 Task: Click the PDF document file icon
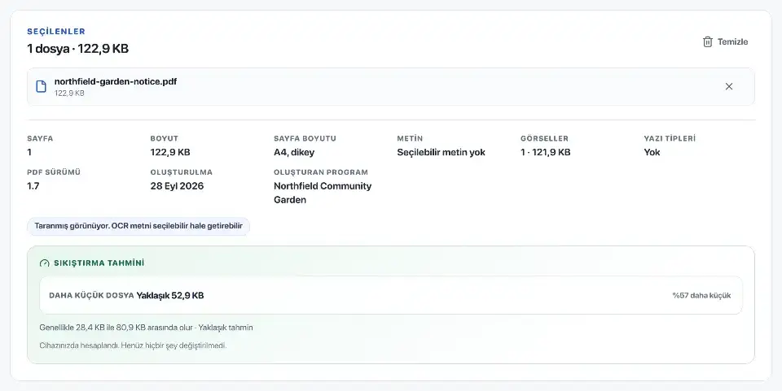click(42, 86)
